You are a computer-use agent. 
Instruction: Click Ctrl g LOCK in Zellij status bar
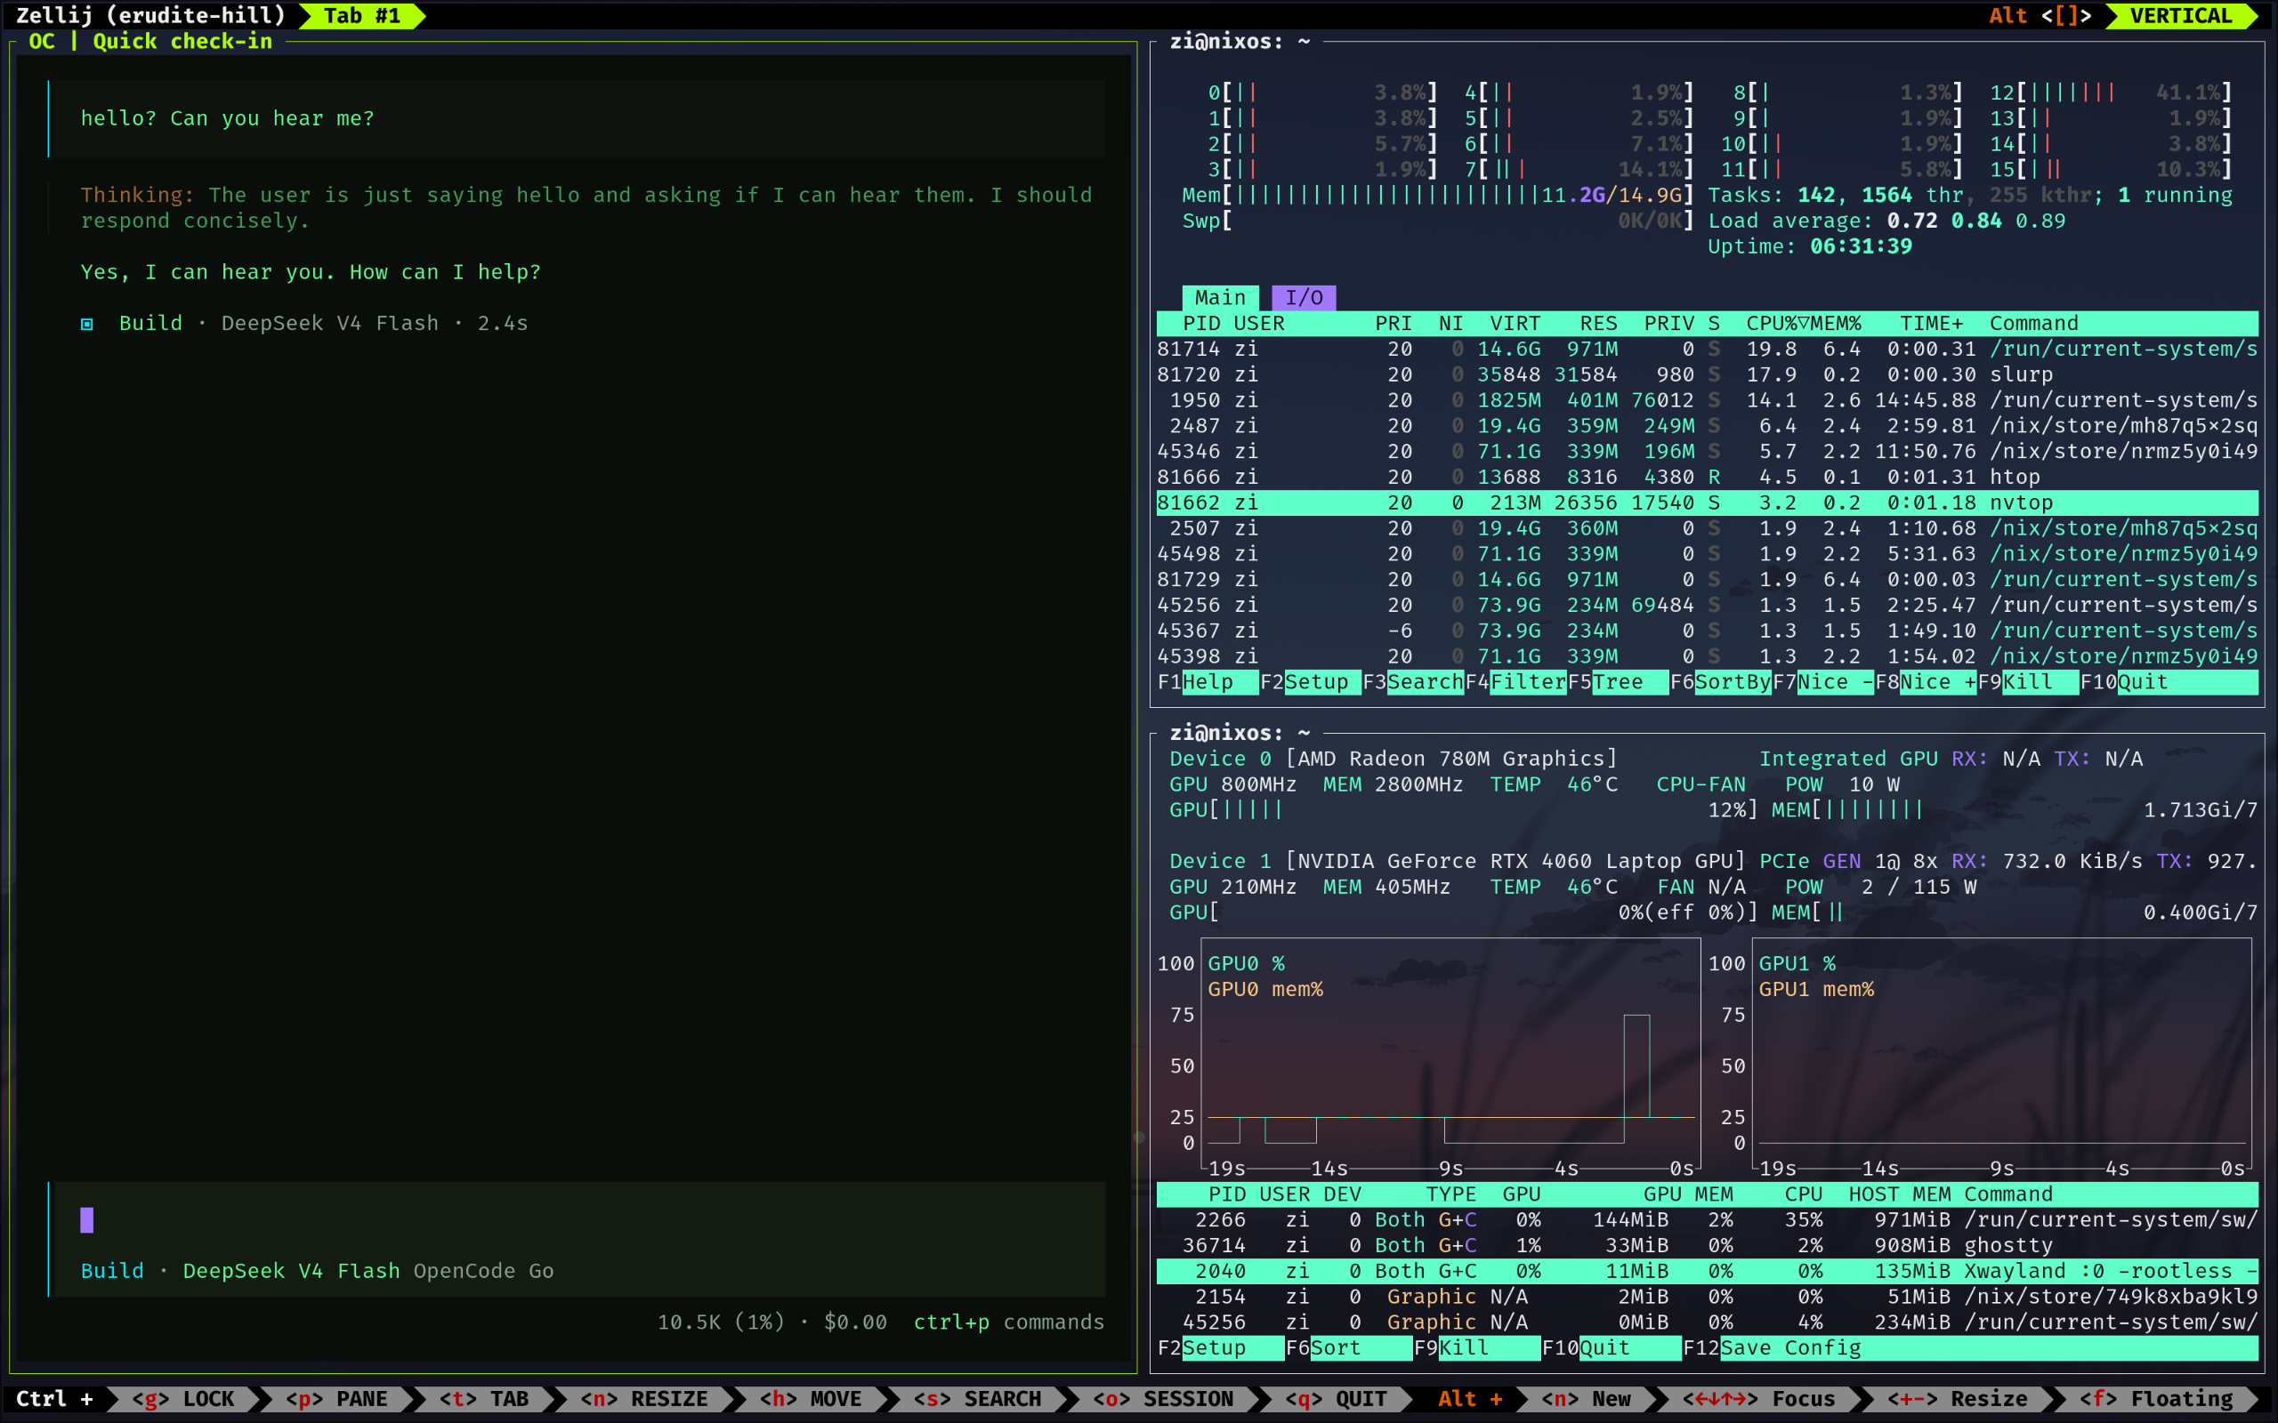(x=182, y=1400)
